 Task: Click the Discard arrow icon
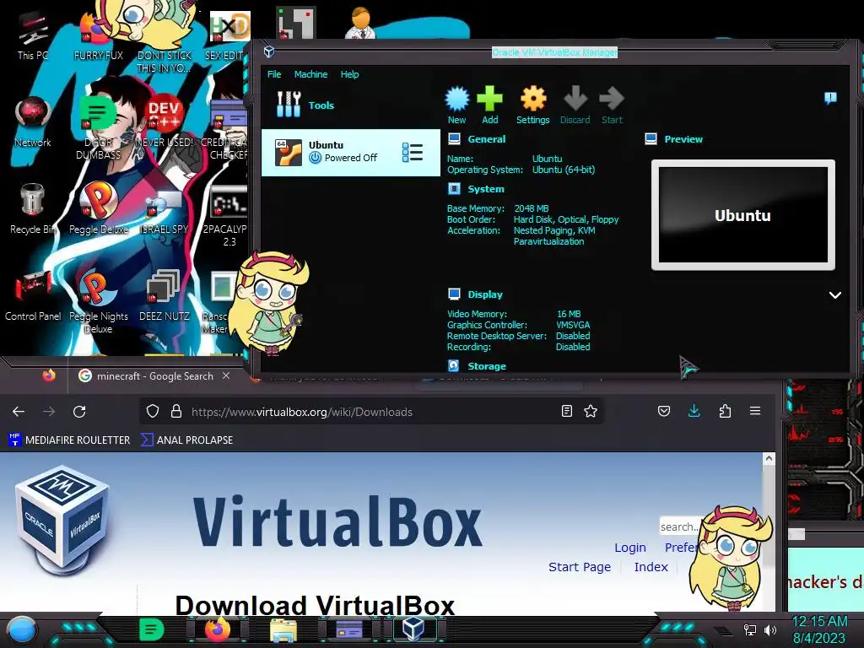click(x=575, y=105)
